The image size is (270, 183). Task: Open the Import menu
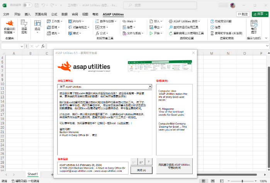156,21
